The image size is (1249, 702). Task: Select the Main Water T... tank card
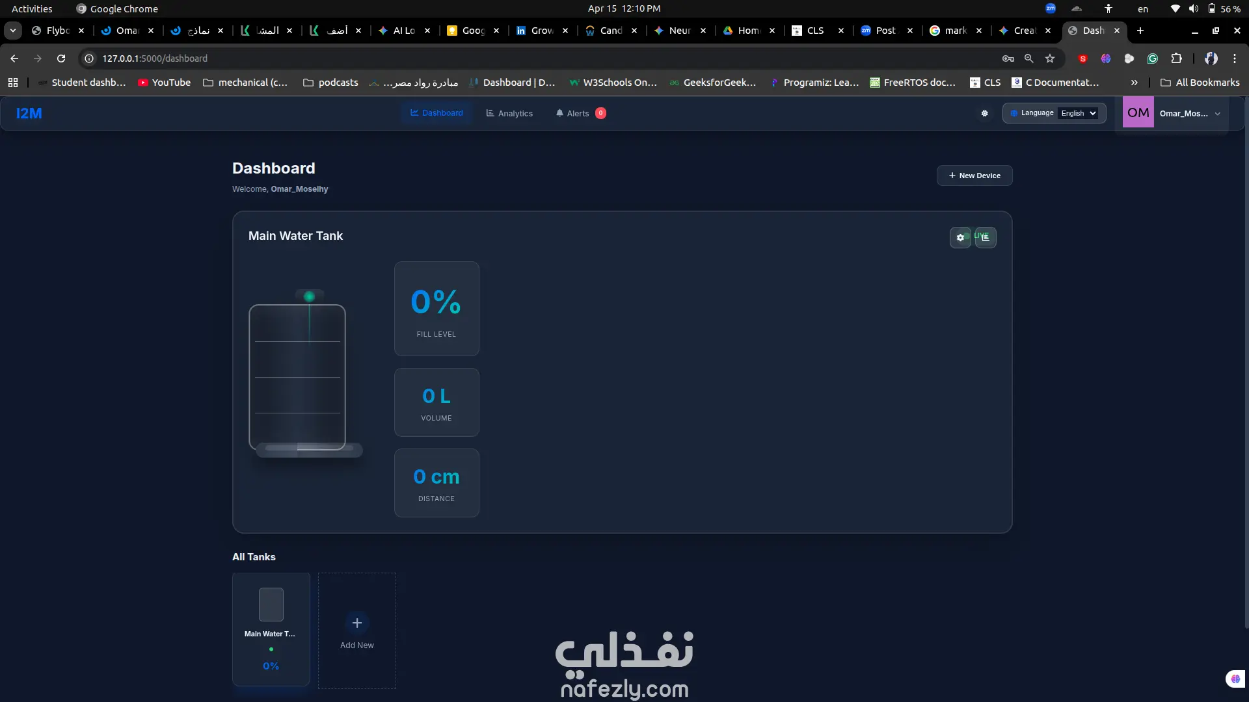(x=271, y=629)
